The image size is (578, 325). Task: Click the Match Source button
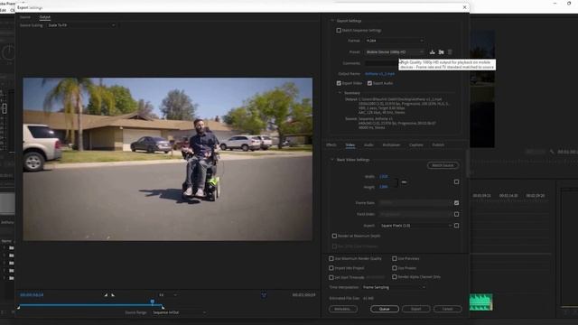click(443, 165)
